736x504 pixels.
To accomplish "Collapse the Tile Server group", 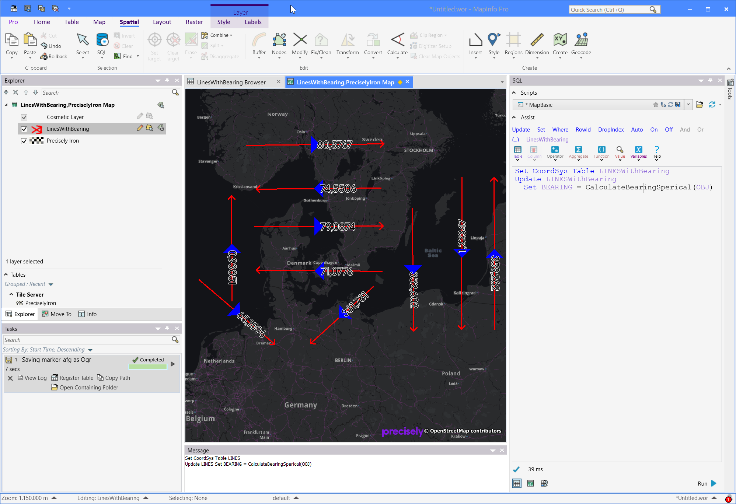I will [x=11, y=294].
